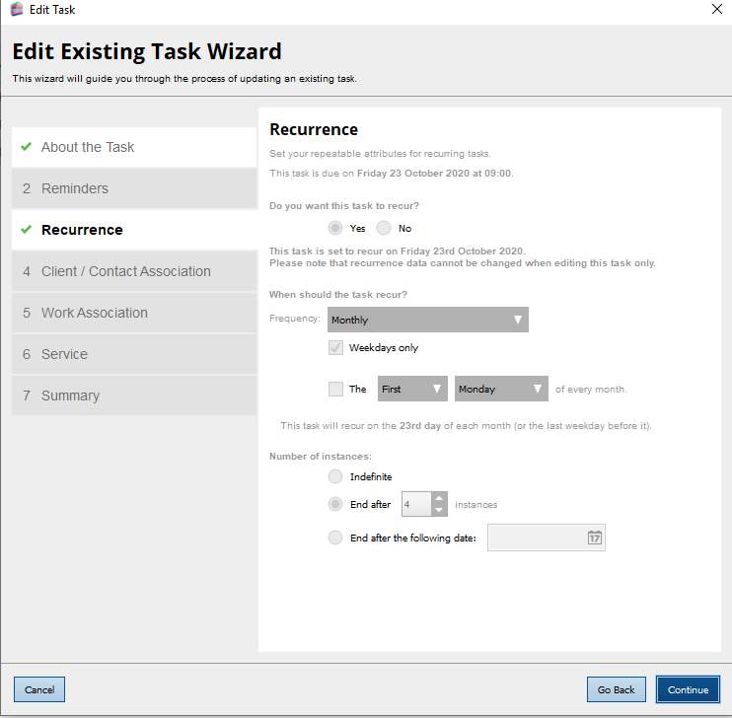The height and width of the screenshot is (718, 732).
Task: Select the No recurrence radio button
Action: tap(384, 228)
